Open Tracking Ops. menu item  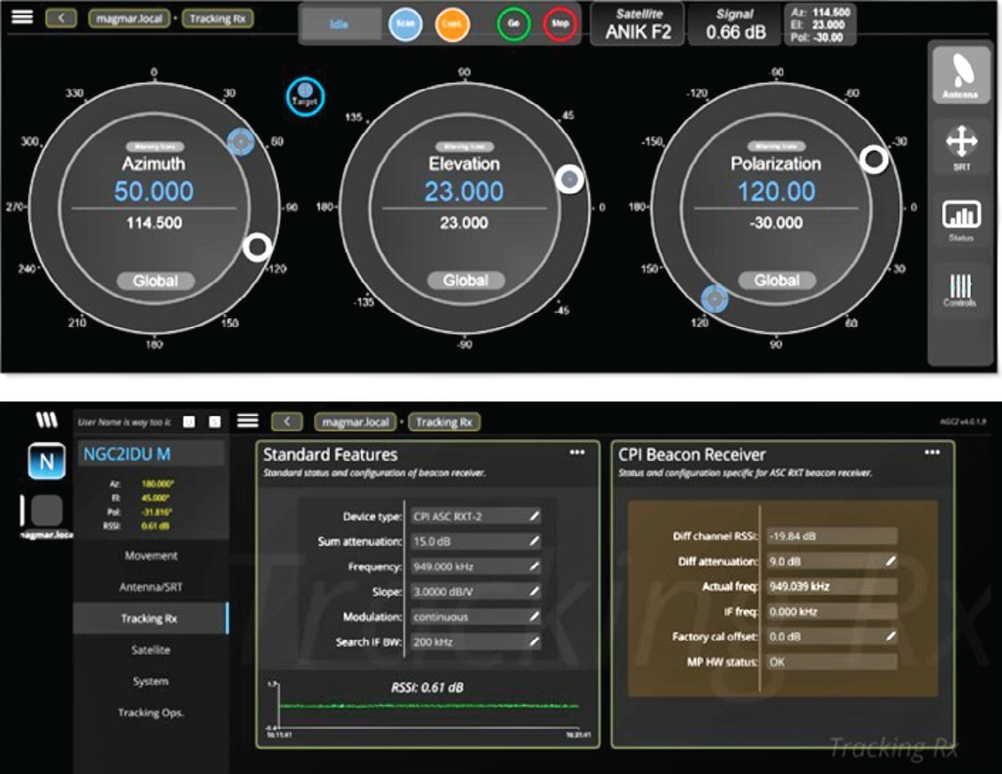click(151, 712)
